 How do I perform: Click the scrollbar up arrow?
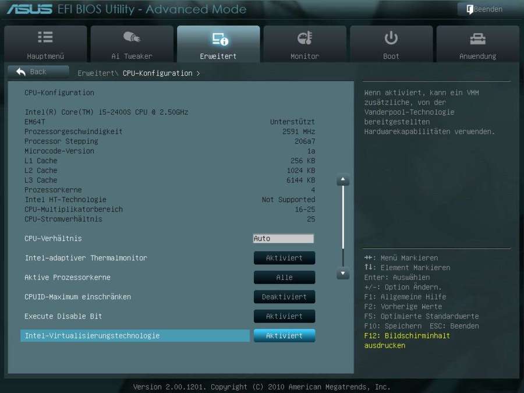pos(343,180)
